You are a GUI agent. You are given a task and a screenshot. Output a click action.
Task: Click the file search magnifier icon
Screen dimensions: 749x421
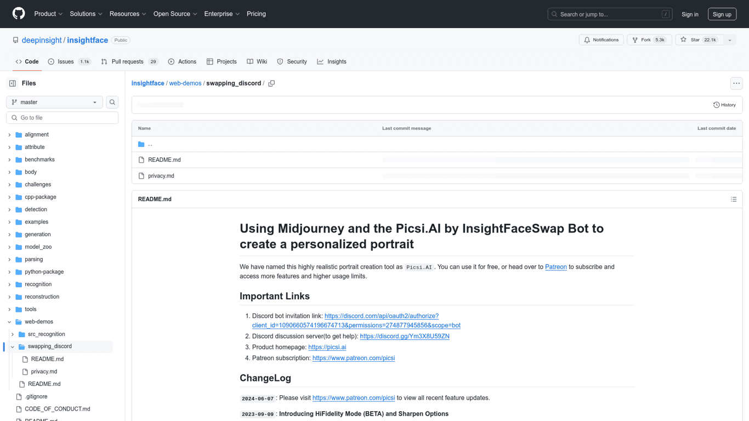112,102
